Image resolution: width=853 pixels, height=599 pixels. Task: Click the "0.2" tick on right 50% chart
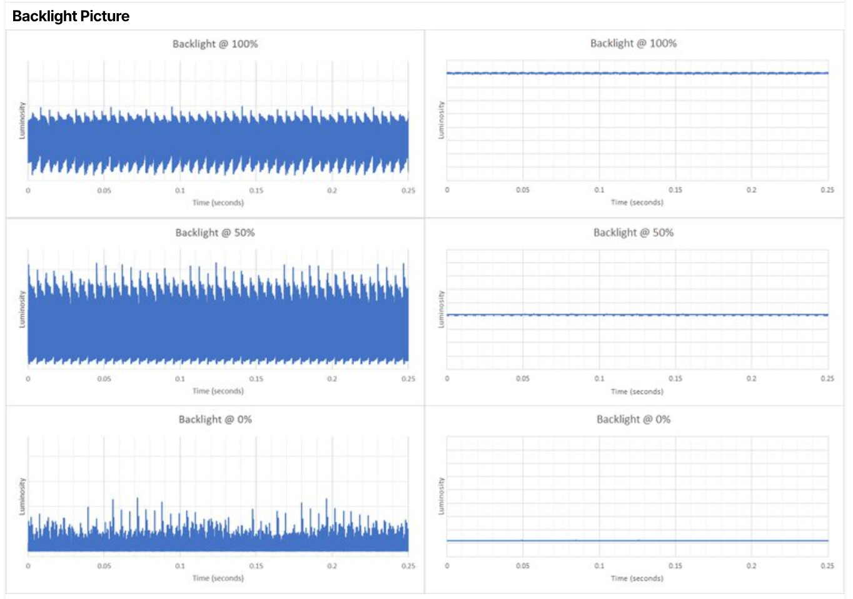(752, 379)
